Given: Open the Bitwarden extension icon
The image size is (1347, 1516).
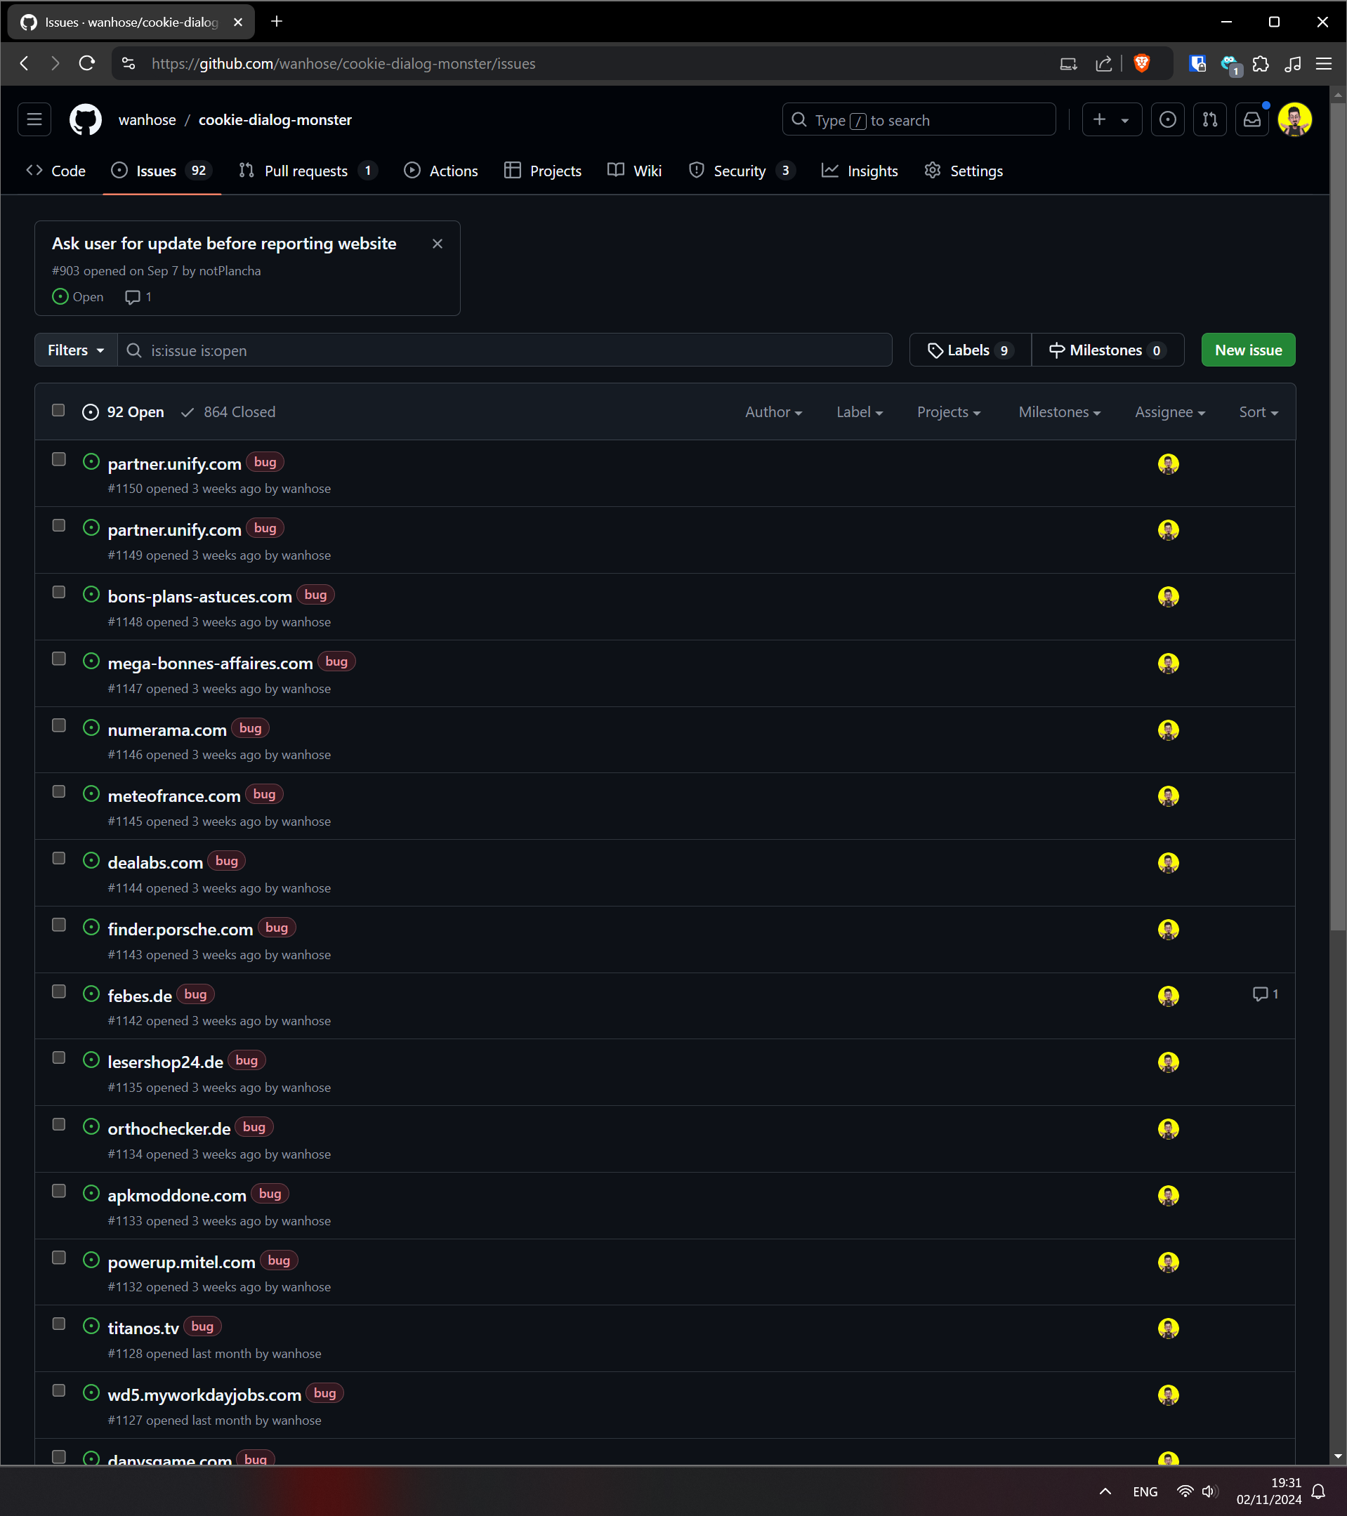Looking at the screenshot, I should [x=1197, y=64].
